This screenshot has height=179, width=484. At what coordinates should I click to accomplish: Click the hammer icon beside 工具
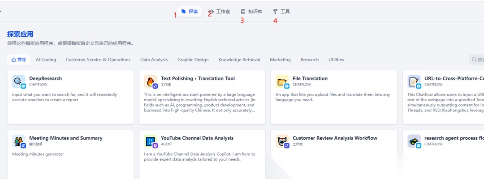click(x=275, y=12)
